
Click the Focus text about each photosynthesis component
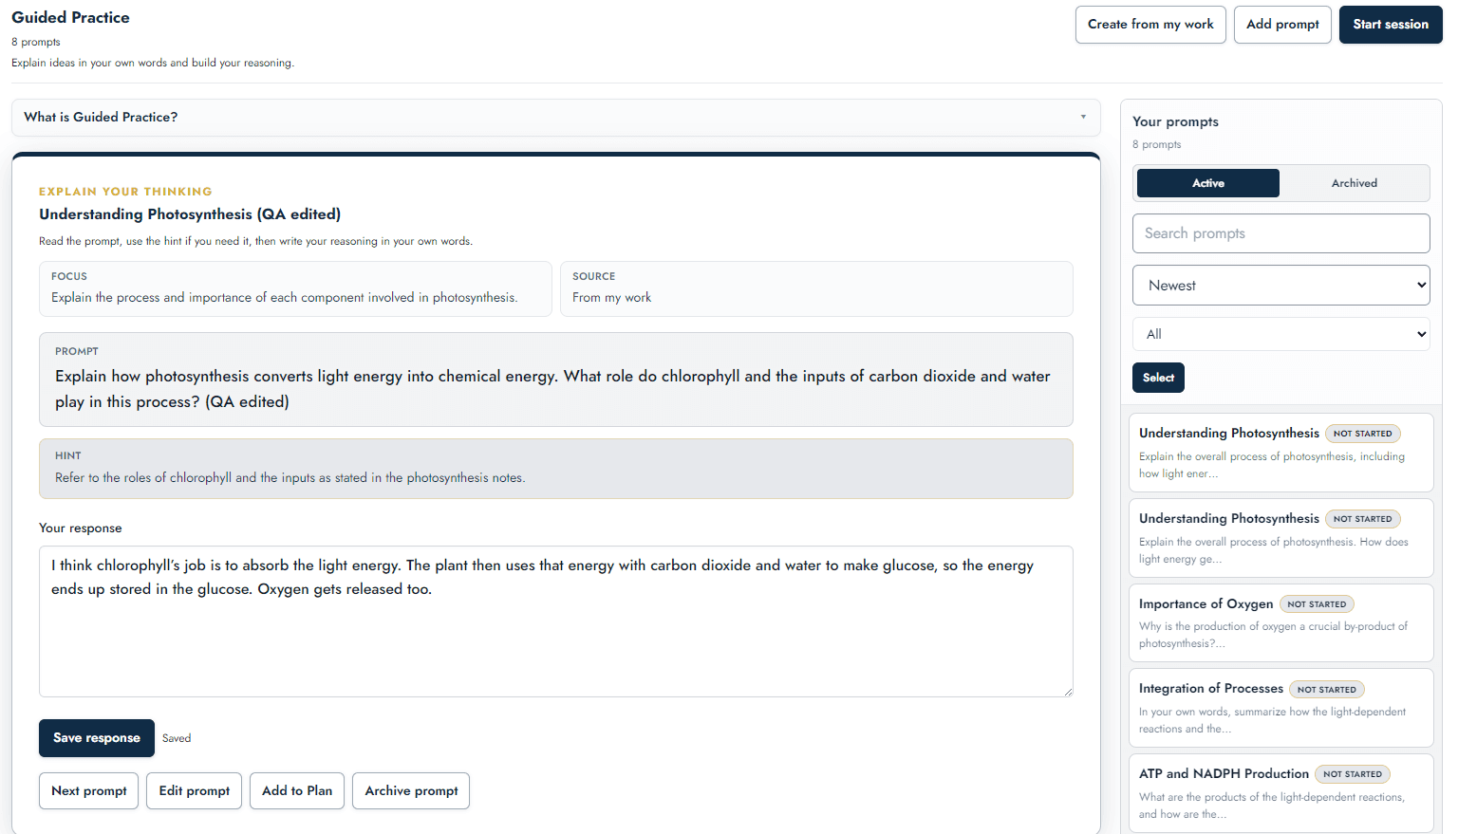click(285, 298)
